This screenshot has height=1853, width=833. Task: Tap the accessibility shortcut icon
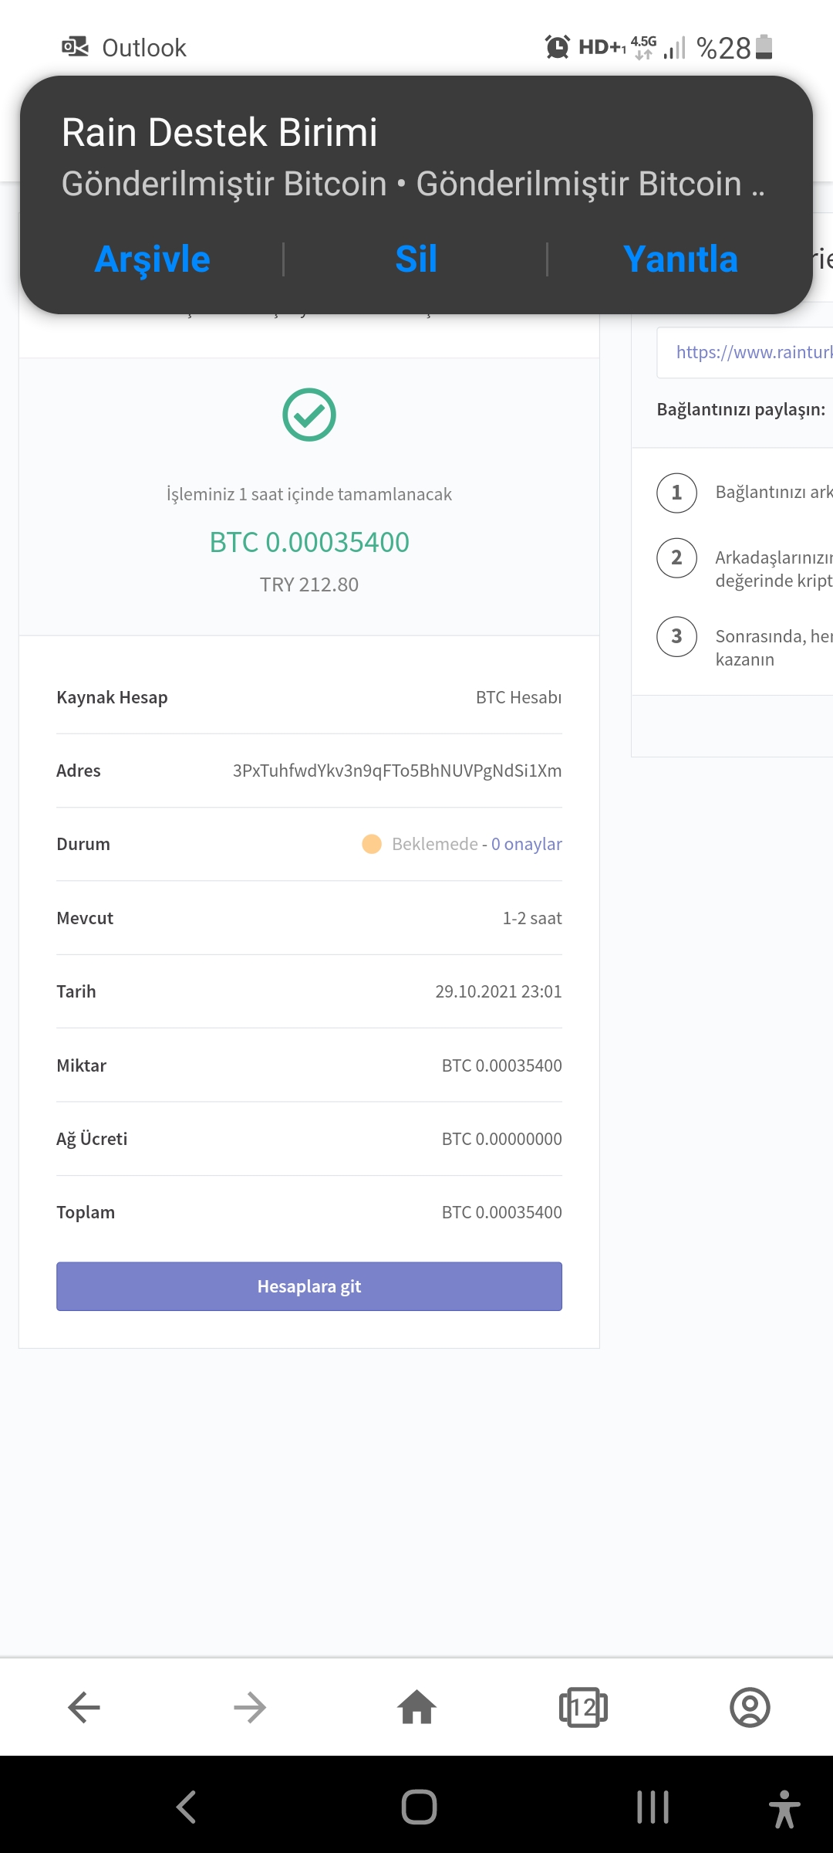784,1808
